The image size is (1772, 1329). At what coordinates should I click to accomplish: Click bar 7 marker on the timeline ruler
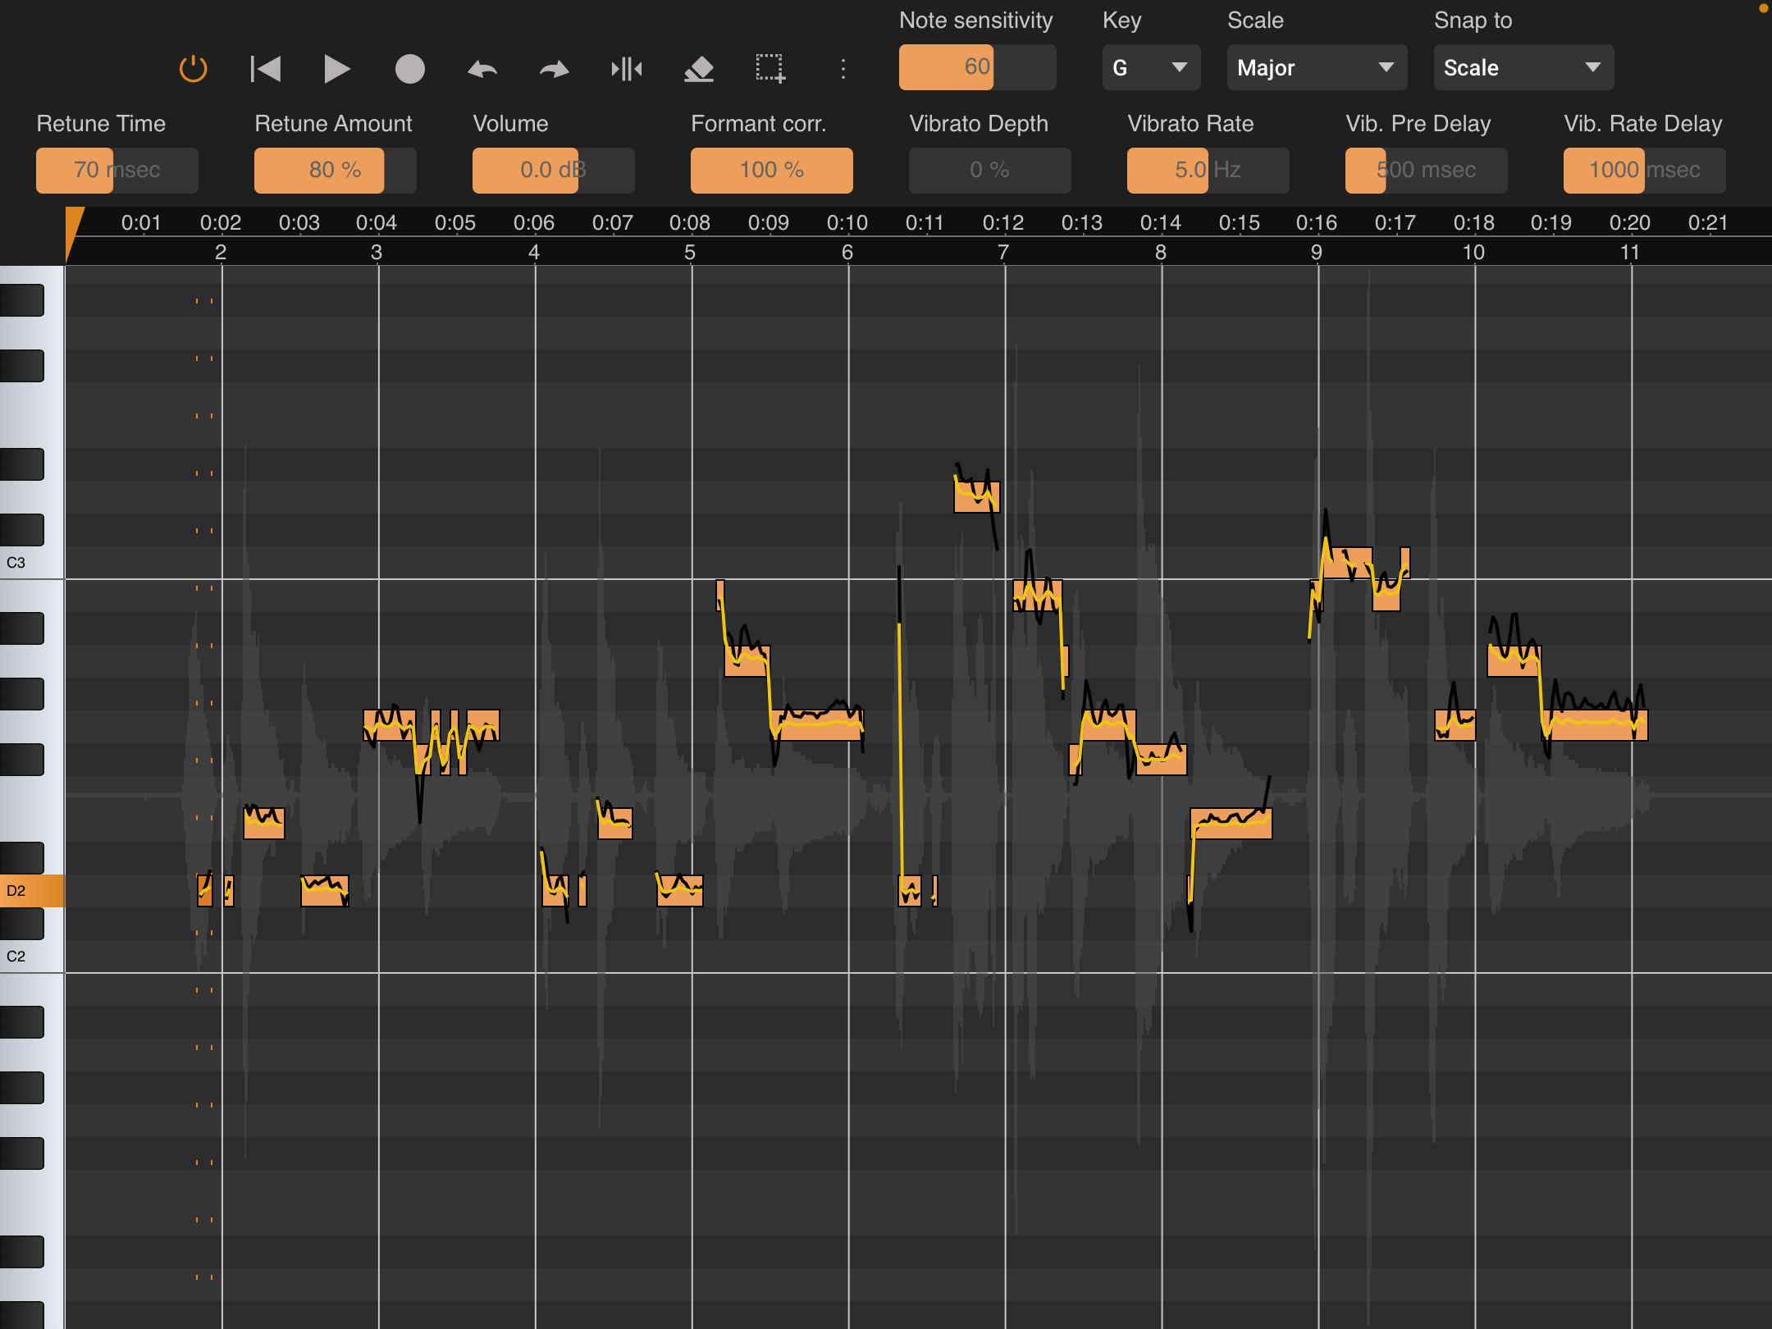pos(1002,252)
